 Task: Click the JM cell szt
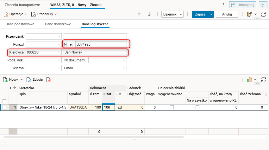click(121, 108)
